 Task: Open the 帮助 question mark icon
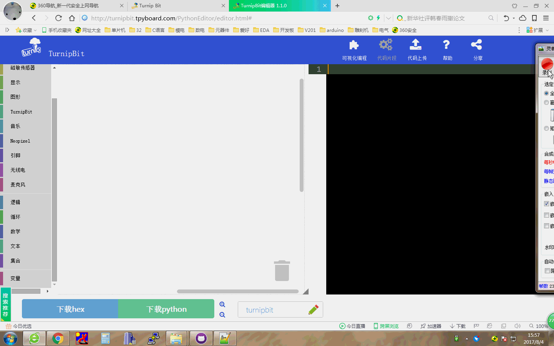point(446,45)
